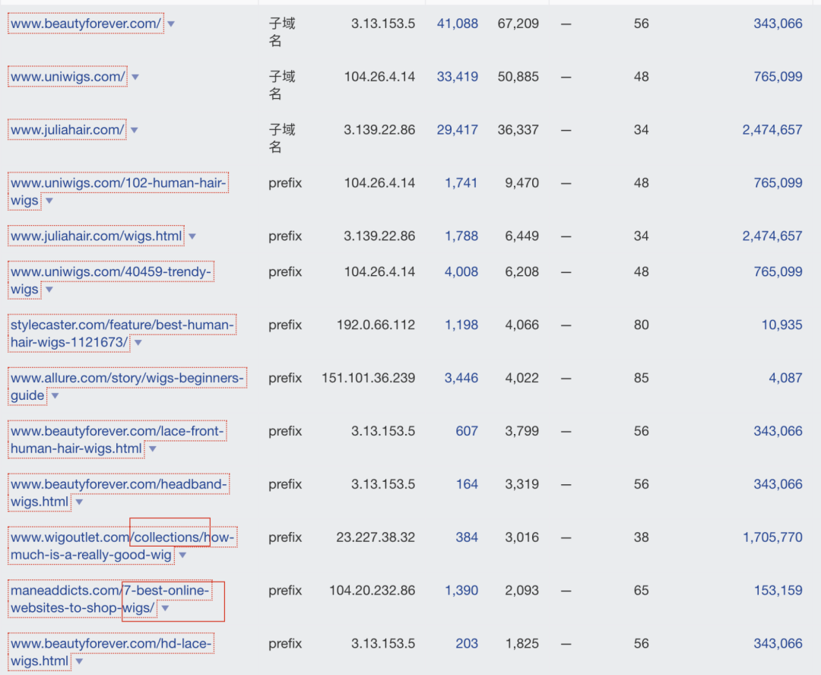Click rank value 2,474,657 in www.juliahair.com/ row
The image size is (821, 675).
772,130
